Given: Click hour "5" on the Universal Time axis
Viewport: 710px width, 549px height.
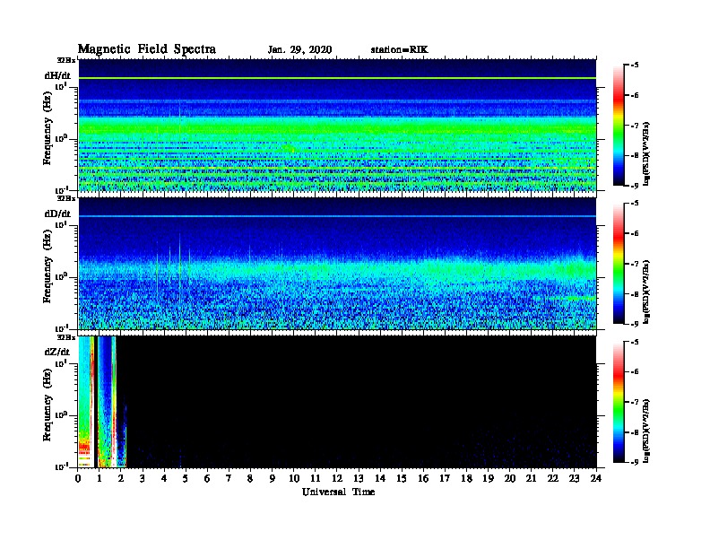Looking at the screenshot, I should click(186, 478).
